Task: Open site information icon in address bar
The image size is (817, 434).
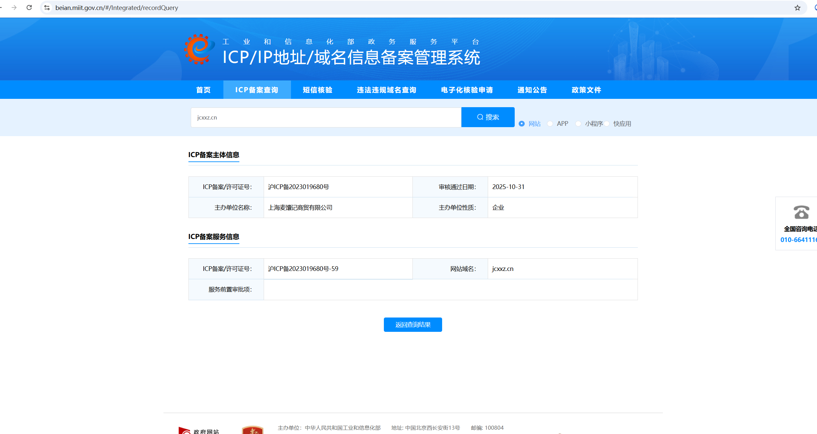Action: click(47, 7)
